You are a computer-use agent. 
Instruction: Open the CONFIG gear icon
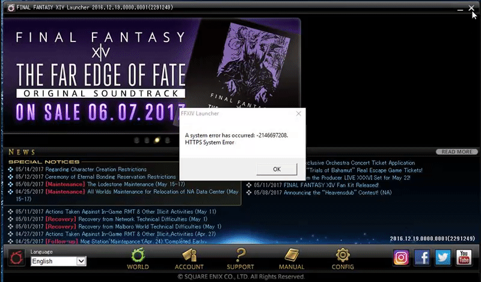point(343,259)
